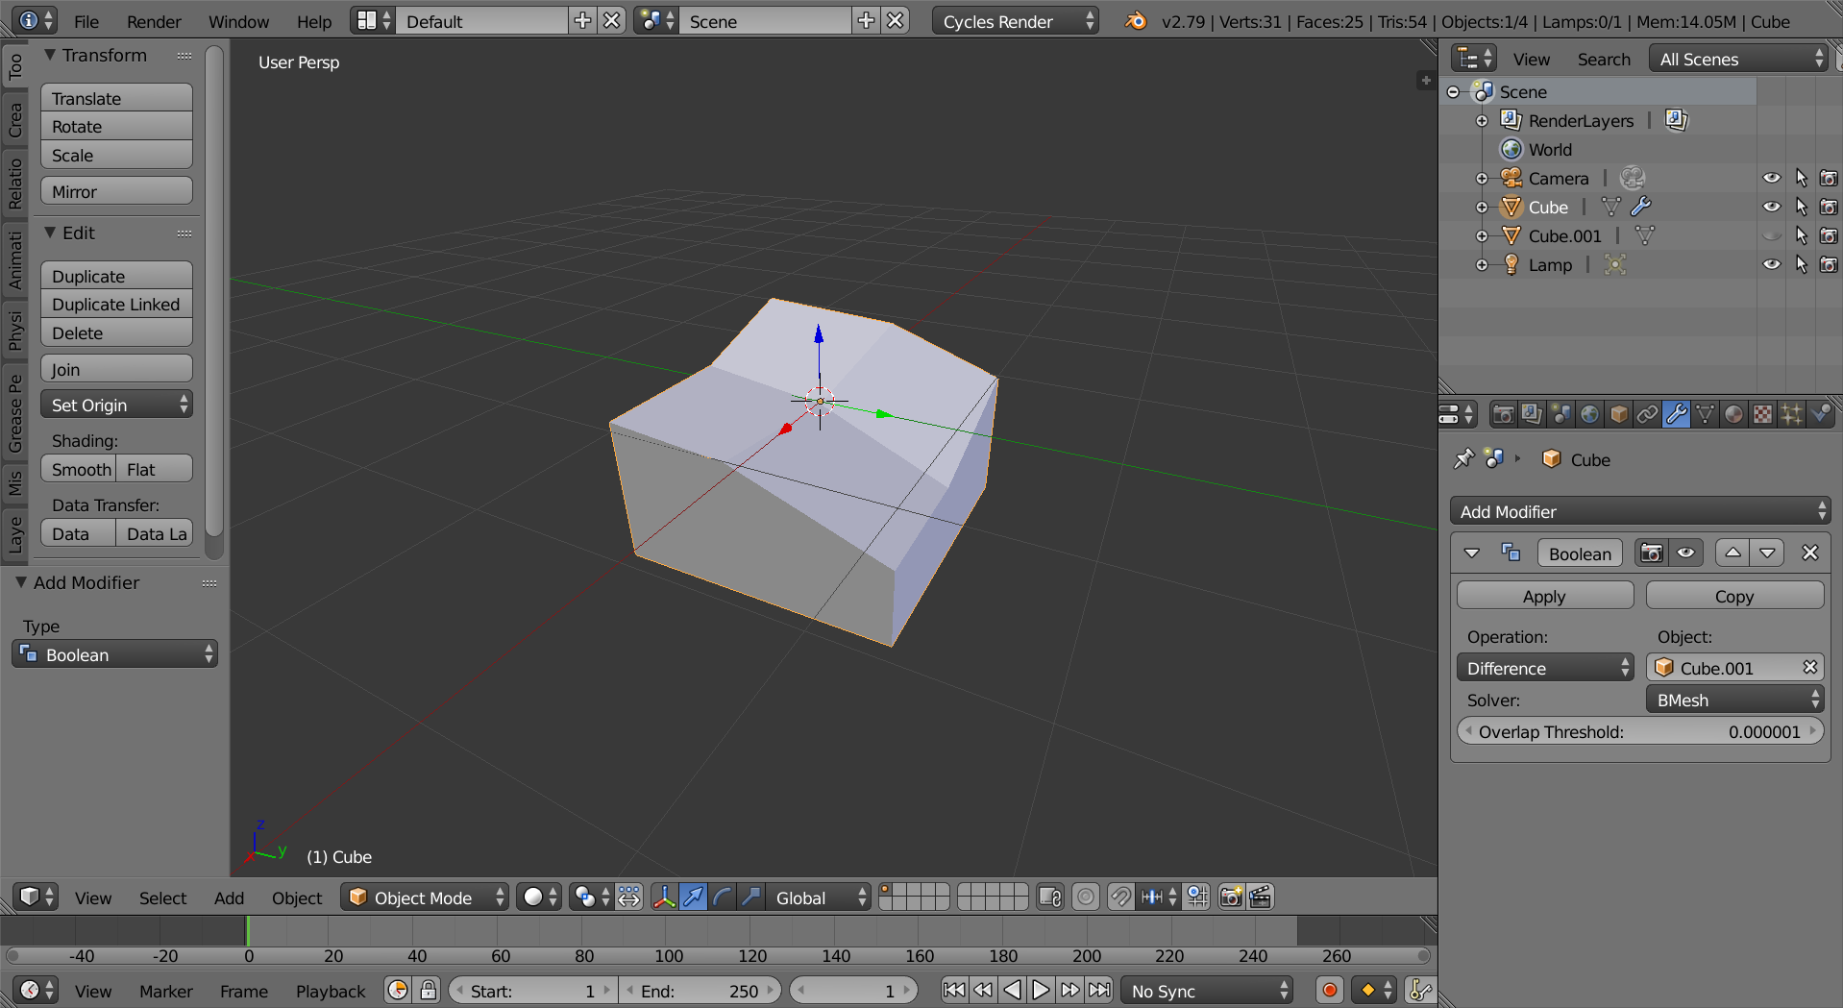Select the translate manipulator arrow icon
Image resolution: width=1843 pixels, height=1008 pixels.
(x=693, y=897)
